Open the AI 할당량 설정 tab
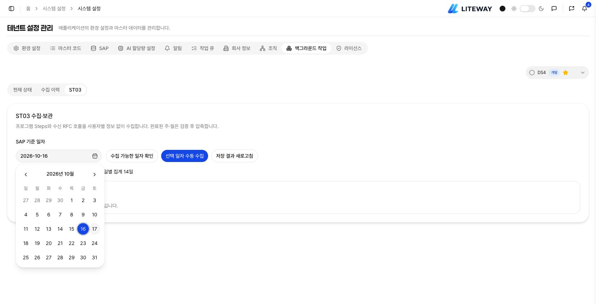Image resolution: width=596 pixels, height=304 pixels. (x=136, y=48)
